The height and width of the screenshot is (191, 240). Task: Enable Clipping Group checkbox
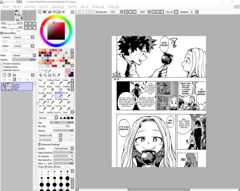pos(2,67)
